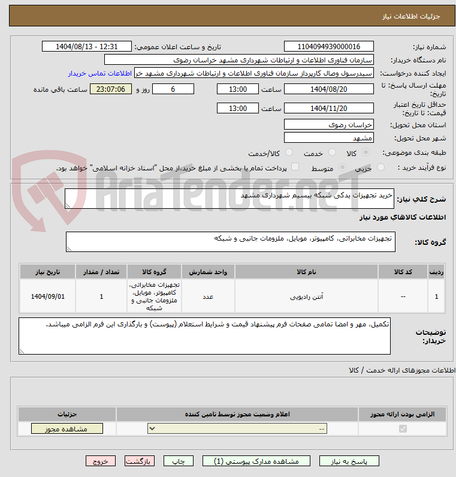This screenshot has height=477, width=456.
Task: Click the پاسخ به نیاز button
Action: (349, 461)
